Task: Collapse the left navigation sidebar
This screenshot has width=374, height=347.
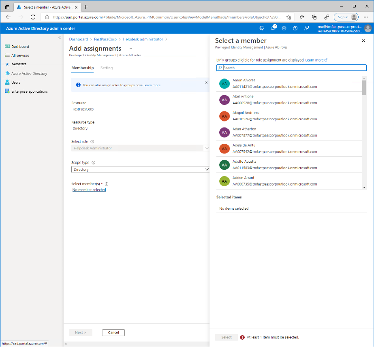Action: coord(60,38)
